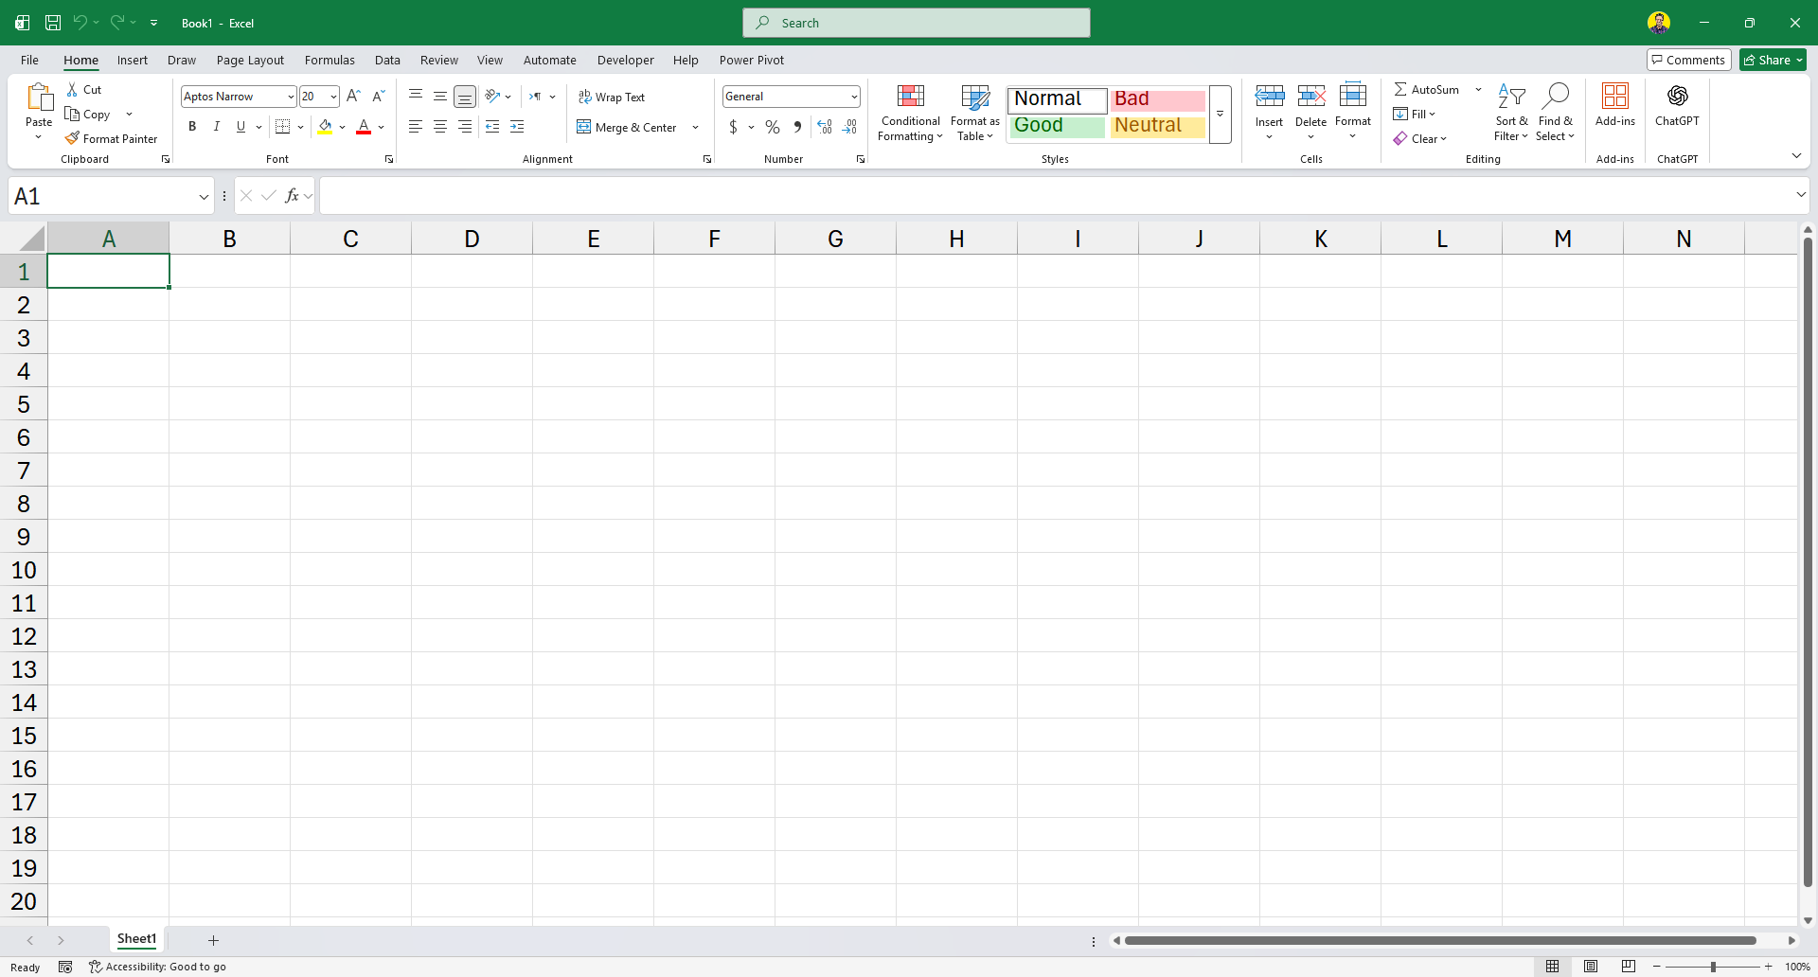
Task: Click Increase Decimal icon
Action: [825, 127]
